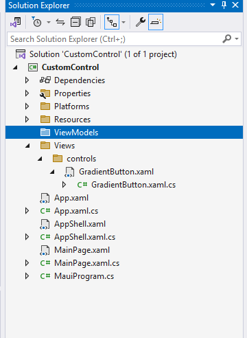This screenshot has width=247, height=338.
Task: Click GradientButton.xaml file icon
Action: 69,172
